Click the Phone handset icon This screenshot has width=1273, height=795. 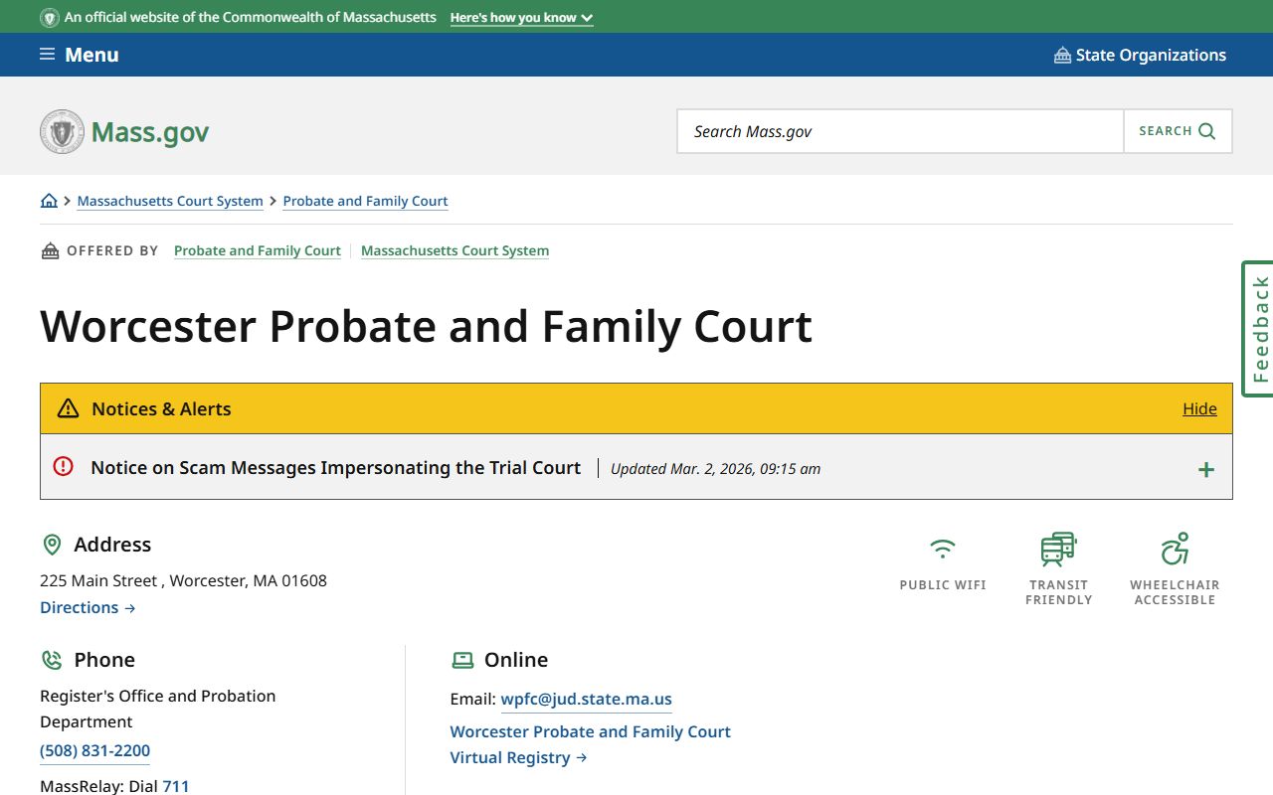tap(52, 660)
